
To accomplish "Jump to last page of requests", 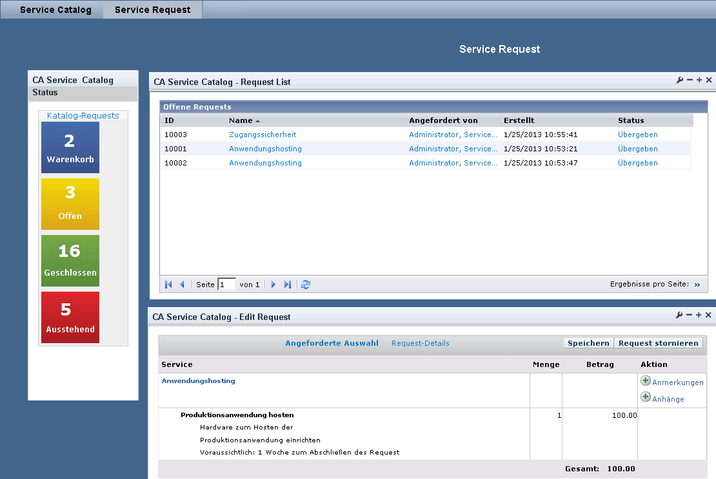I will click(x=288, y=285).
